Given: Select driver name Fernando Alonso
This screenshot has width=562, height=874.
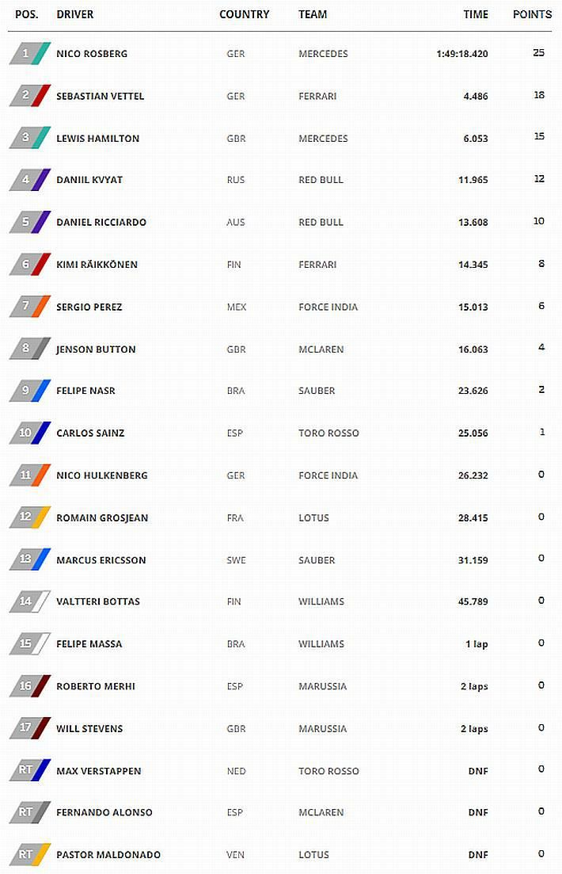Looking at the screenshot, I should [104, 812].
